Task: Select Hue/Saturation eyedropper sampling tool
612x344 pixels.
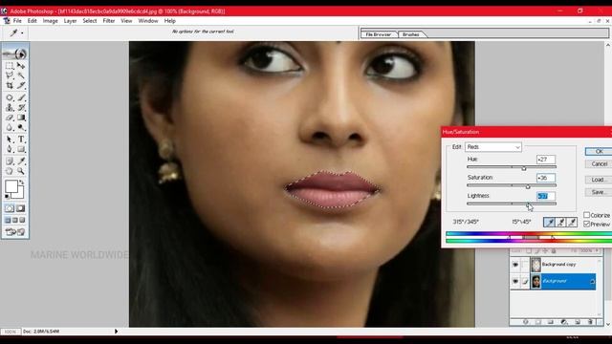Action: [x=549, y=223]
